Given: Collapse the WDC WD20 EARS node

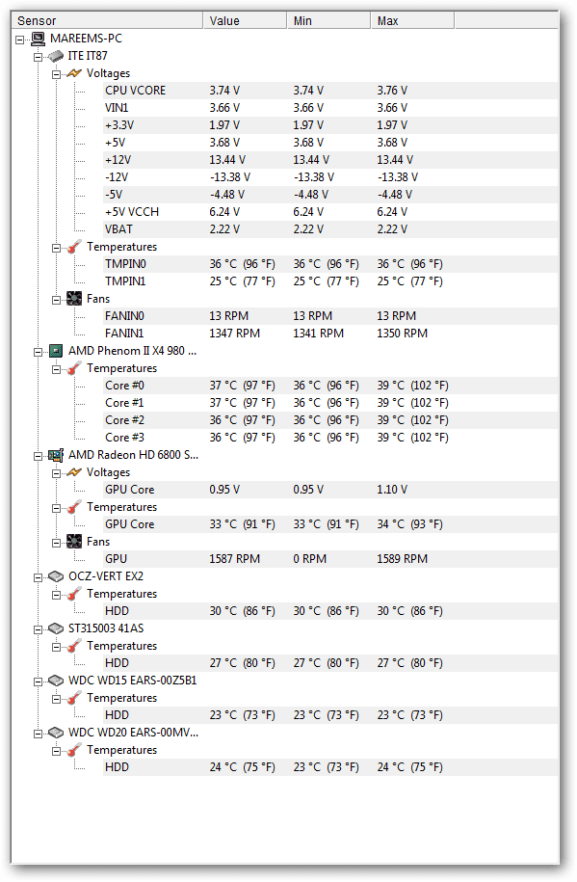Looking at the screenshot, I should click(39, 735).
